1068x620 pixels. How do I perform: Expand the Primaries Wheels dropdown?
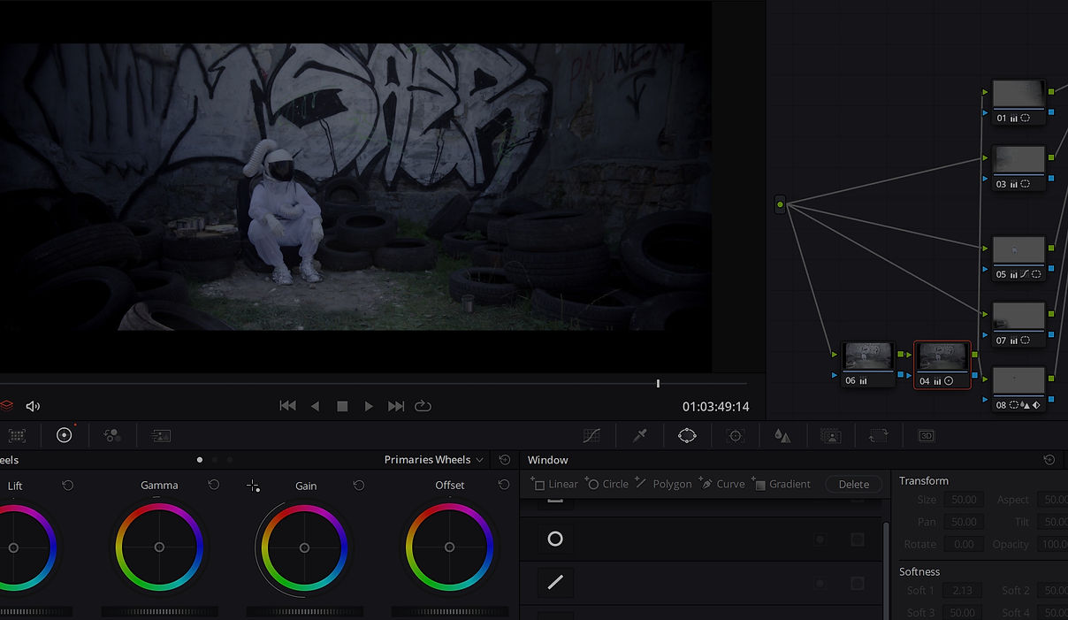[x=434, y=459]
